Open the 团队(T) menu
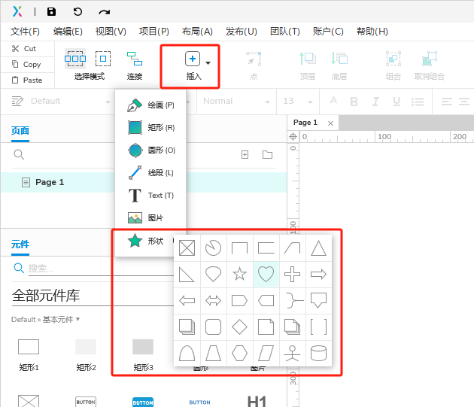The width and height of the screenshot is (474, 407). point(284,32)
